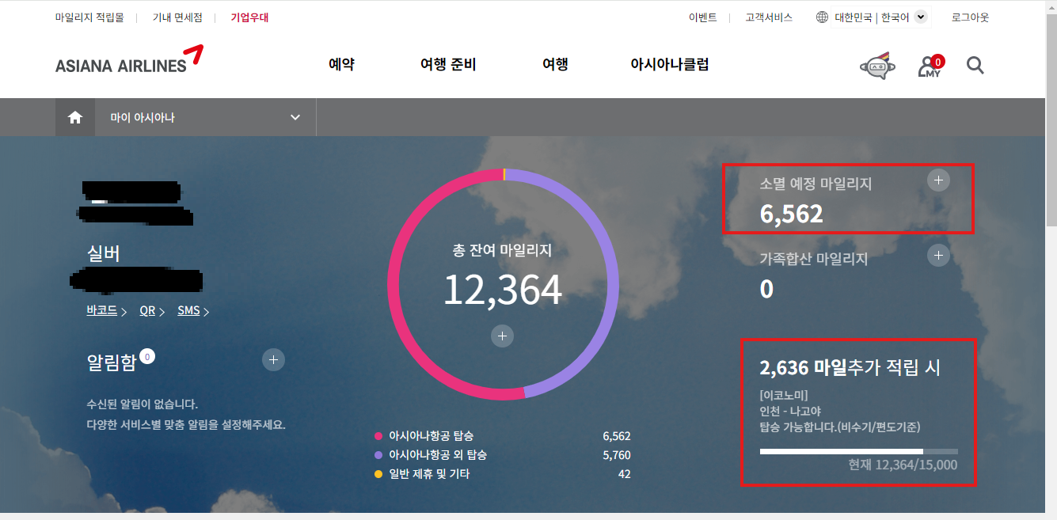This screenshot has width=1057, height=520.
Task: Open plus icon next to 알림함
Action: click(x=273, y=359)
